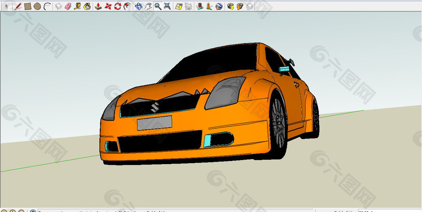Activate the Arc tool
The height and width of the screenshot is (212, 422).
pyautogui.click(x=47, y=6)
